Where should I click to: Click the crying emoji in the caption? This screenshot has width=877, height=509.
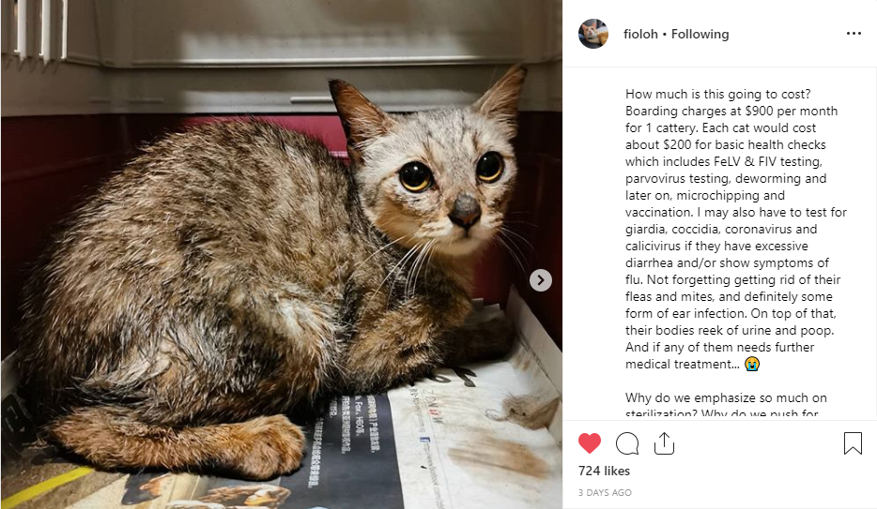[x=752, y=364]
